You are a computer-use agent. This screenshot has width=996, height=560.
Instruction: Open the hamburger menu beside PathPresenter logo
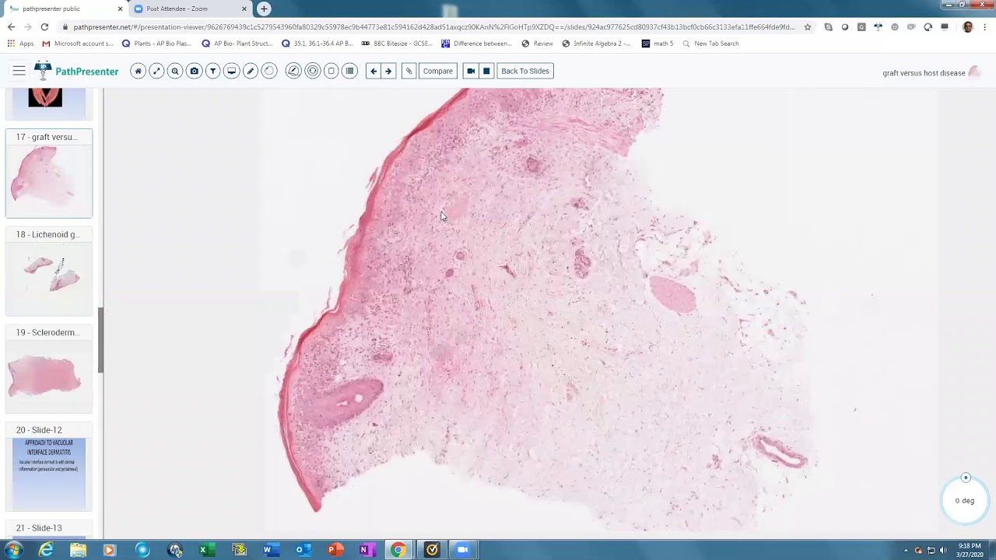[19, 71]
